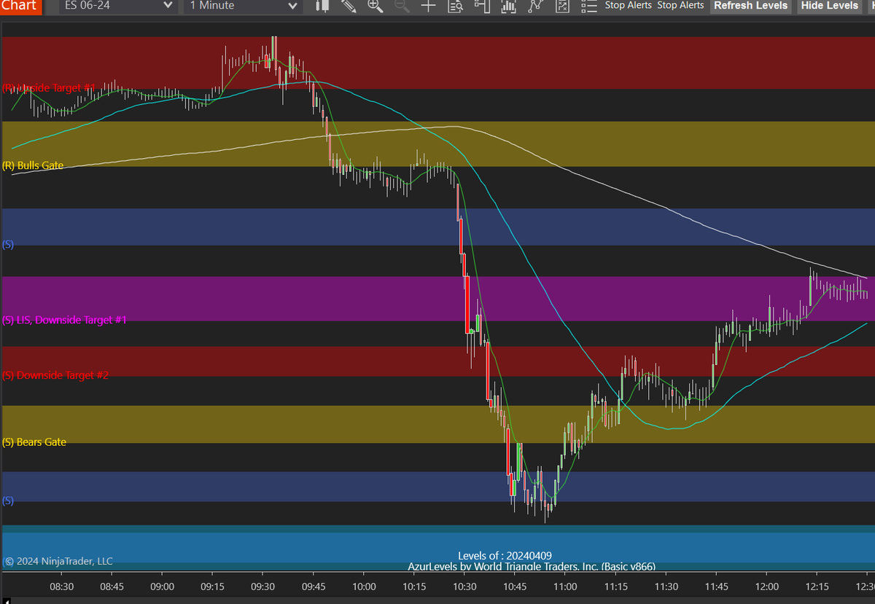Click the (S) LIS, Downside Target #1 label
This screenshot has height=604, width=875.
pyautogui.click(x=65, y=321)
